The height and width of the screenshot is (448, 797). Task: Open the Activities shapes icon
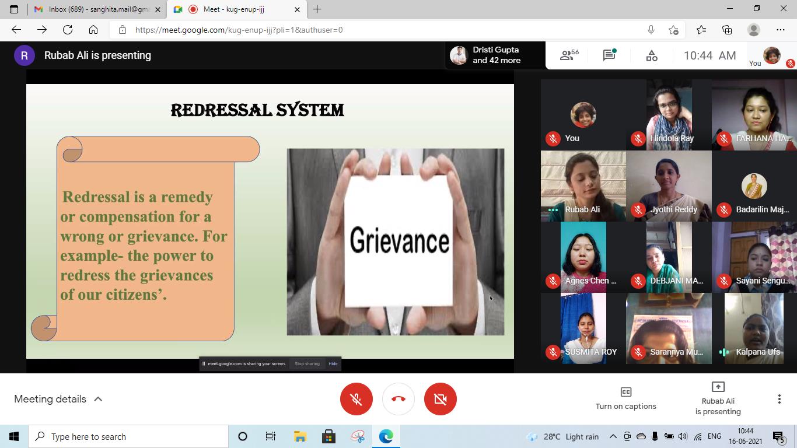(x=652, y=55)
